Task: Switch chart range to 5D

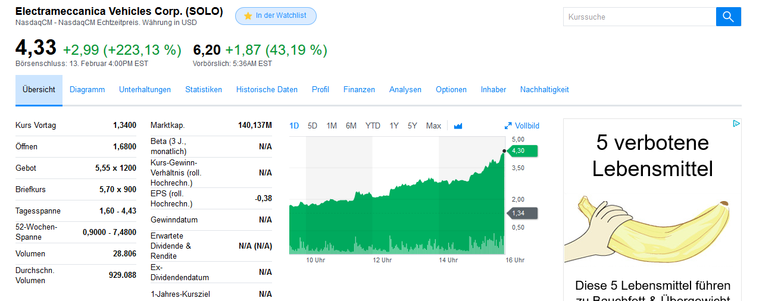Action: 313,126
